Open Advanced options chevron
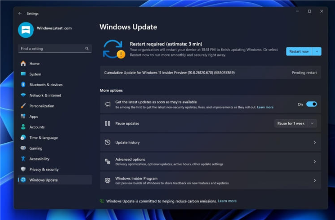 [315, 162]
